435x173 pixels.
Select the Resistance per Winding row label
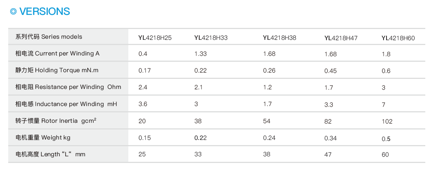[x=68, y=87]
